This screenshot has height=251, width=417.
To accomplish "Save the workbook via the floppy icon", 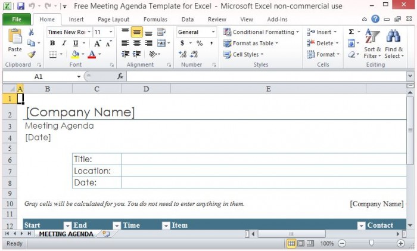I will 20,6.
